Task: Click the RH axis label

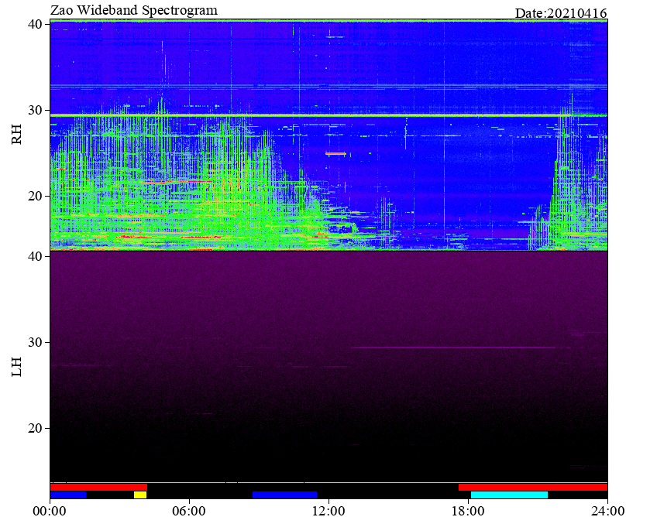Action: pos(16,135)
